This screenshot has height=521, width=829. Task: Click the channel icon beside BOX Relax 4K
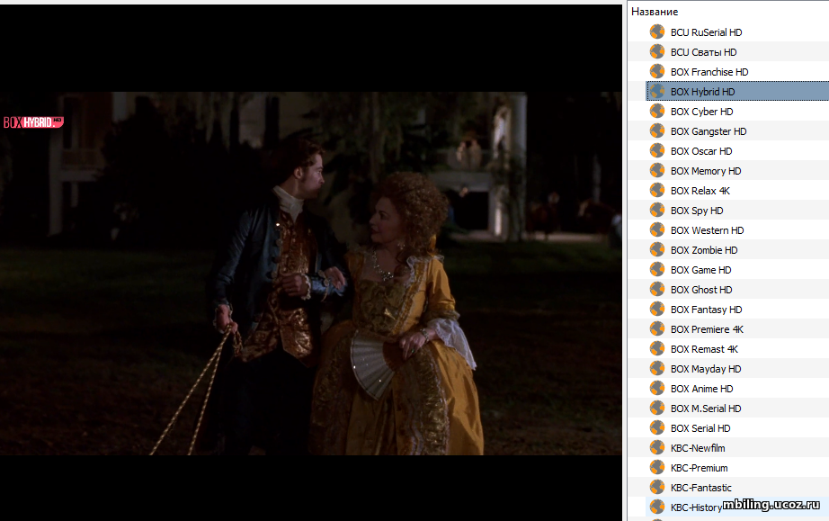tap(657, 191)
